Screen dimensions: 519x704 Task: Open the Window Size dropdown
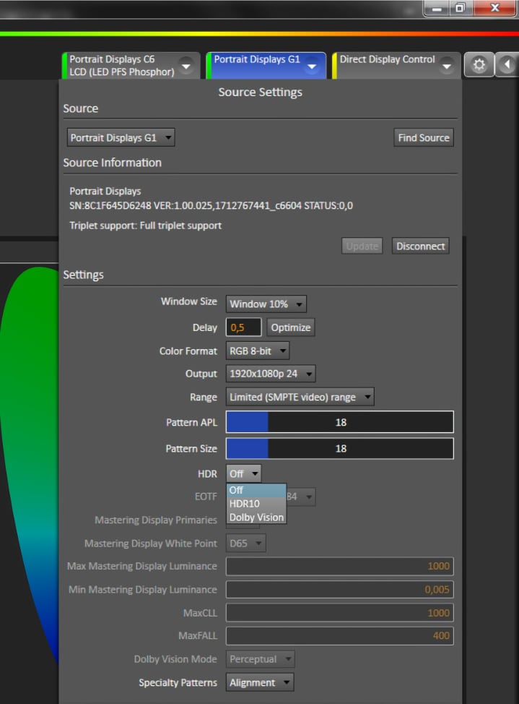(x=266, y=304)
